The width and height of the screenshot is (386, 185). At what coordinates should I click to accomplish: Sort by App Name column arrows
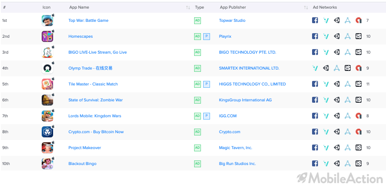pos(188,8)
